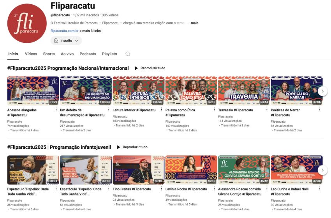Open more options for Palavra como Ética video

point(214,109)
